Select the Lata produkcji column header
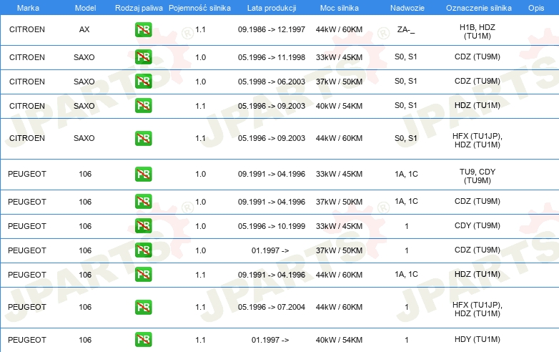This screenshot has height=352, width=559. [x=272, y=8]
